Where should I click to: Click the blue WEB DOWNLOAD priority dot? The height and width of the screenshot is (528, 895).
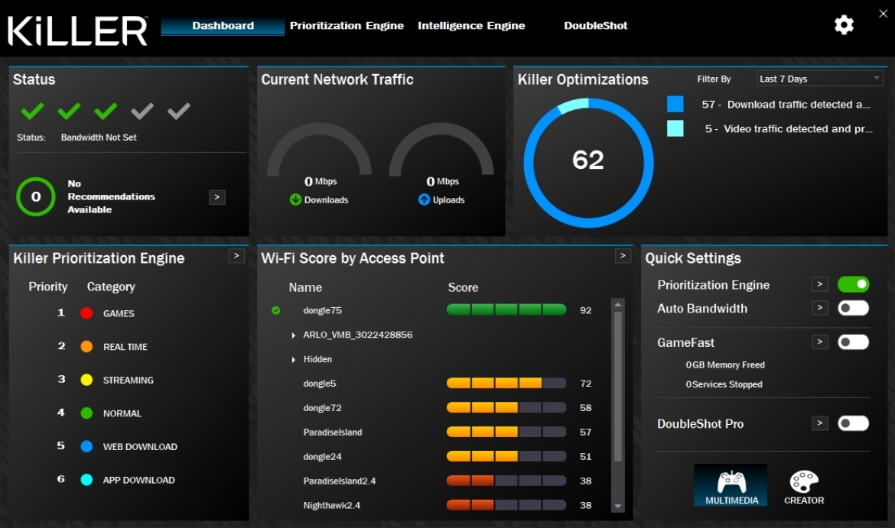(86, 446)
